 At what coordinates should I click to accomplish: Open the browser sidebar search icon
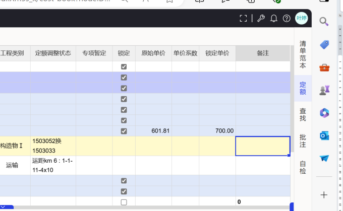(324, 22)
